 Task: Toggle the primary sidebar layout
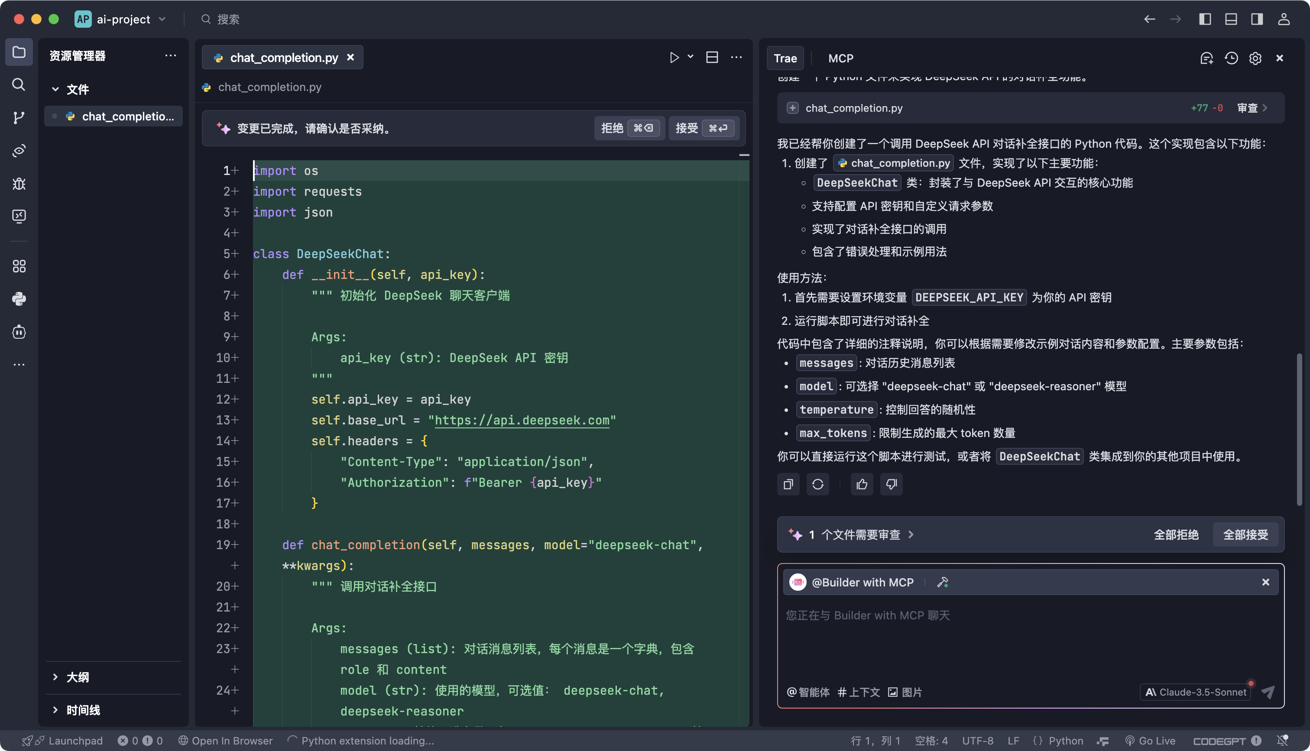[x=1205, y=19]
